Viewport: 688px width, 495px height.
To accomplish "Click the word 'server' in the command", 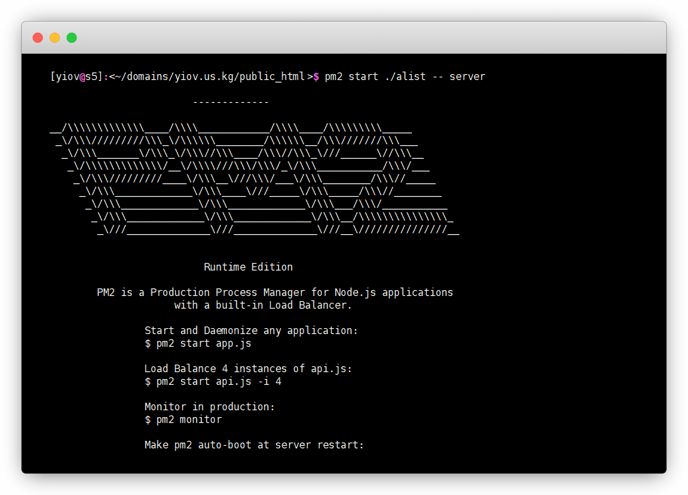I will 467,77.
